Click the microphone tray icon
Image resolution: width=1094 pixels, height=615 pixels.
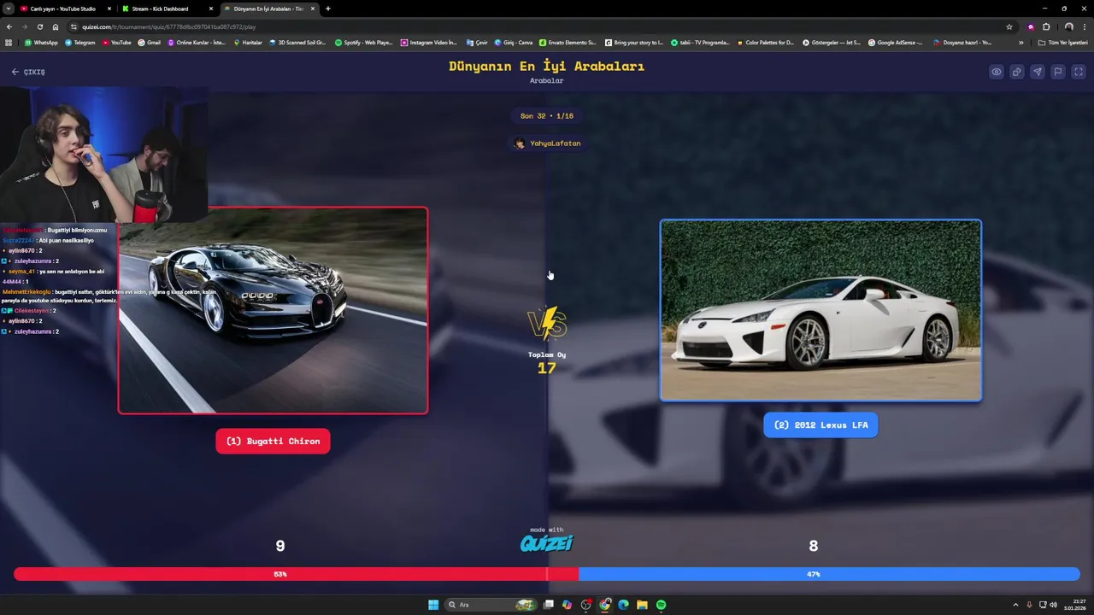point(1029,605)
